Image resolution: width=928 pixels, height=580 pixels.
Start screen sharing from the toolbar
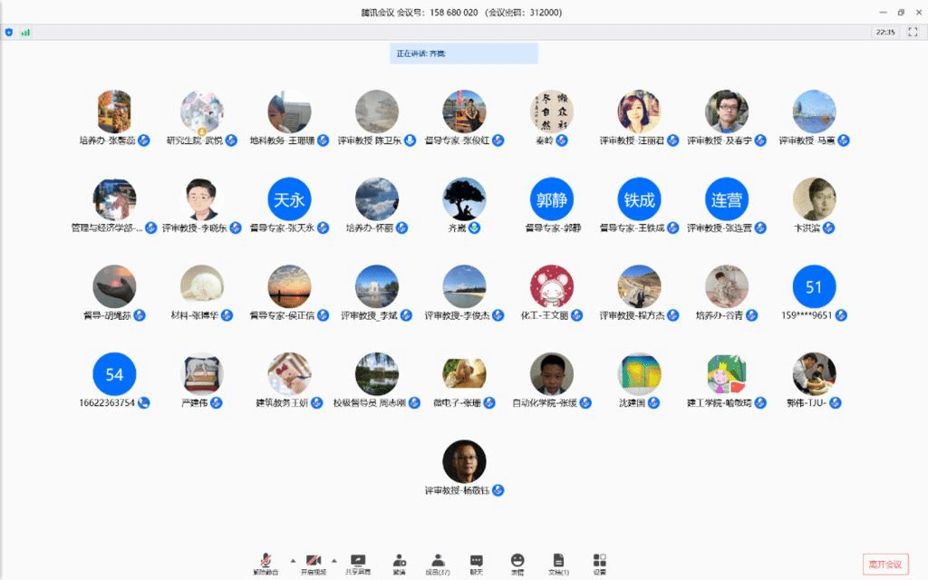pyautogui.click(x=358, y=563)
